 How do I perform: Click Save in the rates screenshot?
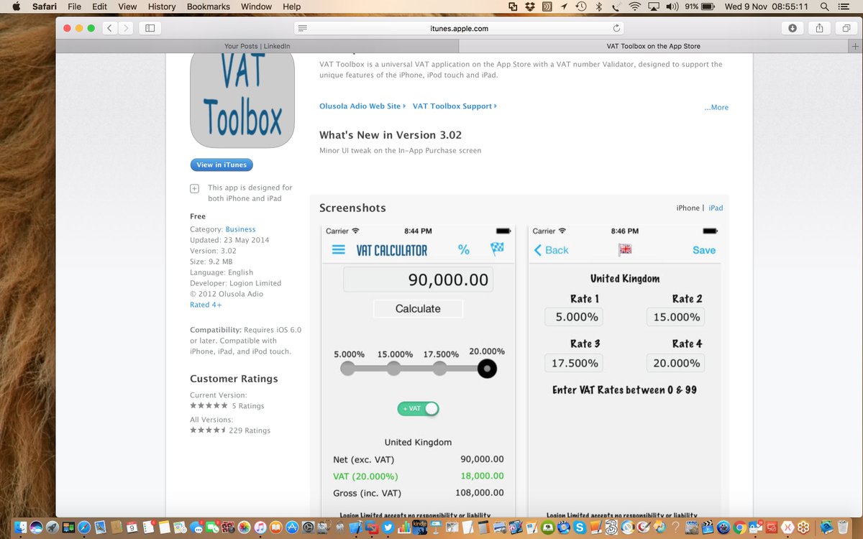click(704, 250)
